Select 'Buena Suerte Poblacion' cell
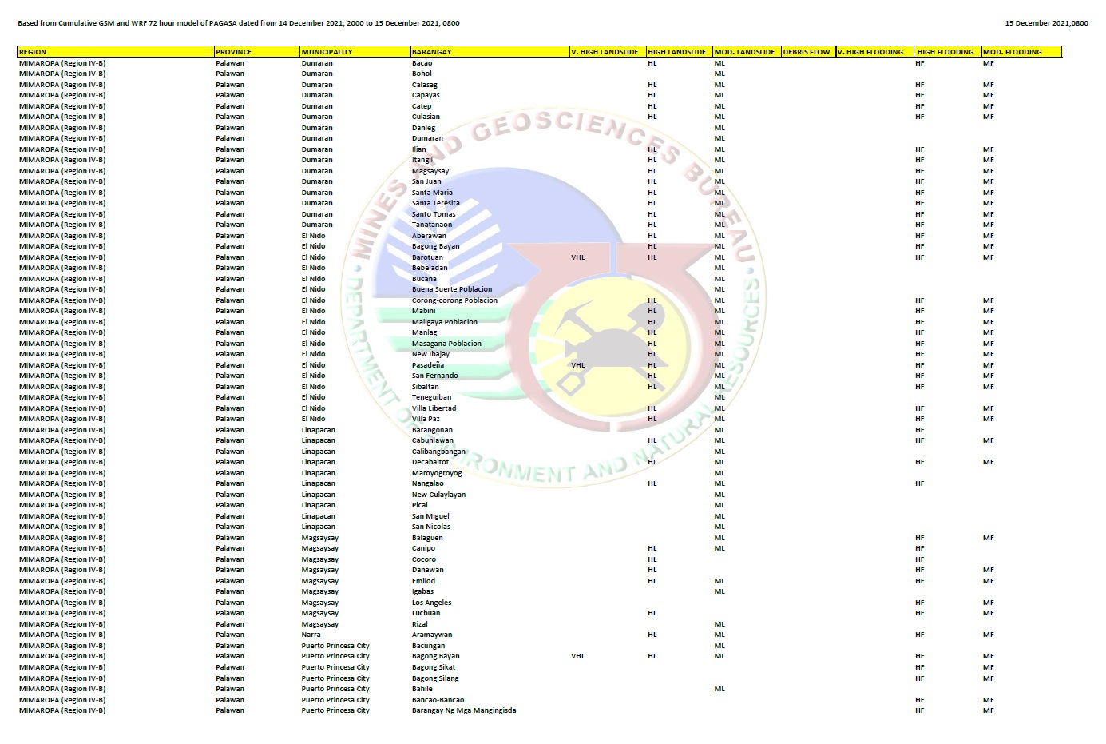Viewport: 1106px width, 744px height. (452, 289)
